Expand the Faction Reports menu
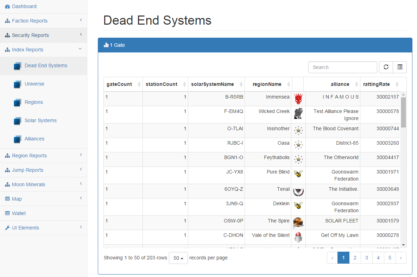 (30, 21)
